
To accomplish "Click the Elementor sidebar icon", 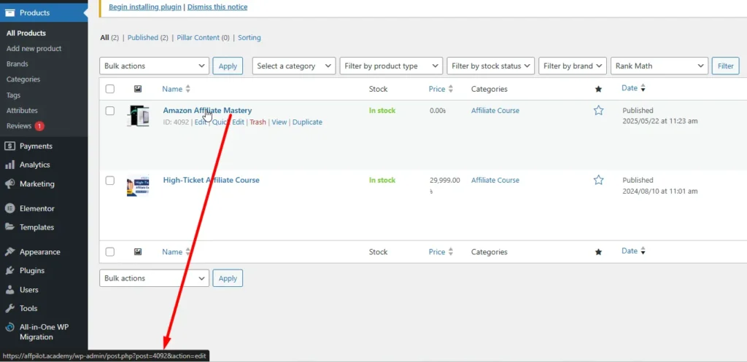I will click(x=9, y=208).
